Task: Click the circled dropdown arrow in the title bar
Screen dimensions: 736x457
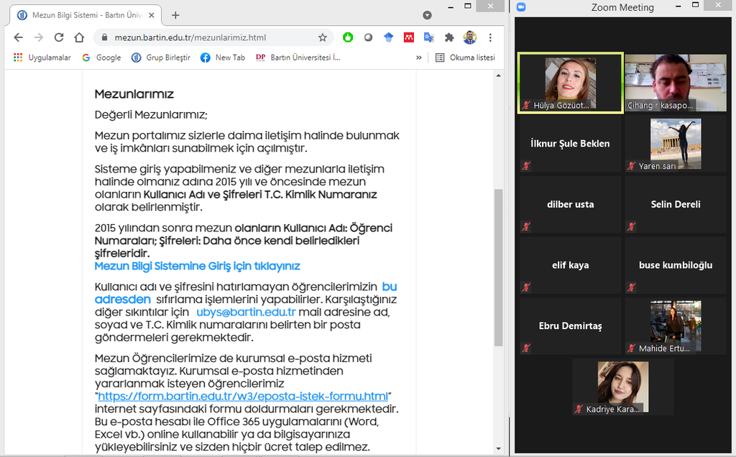Action: tap(427, 14)
